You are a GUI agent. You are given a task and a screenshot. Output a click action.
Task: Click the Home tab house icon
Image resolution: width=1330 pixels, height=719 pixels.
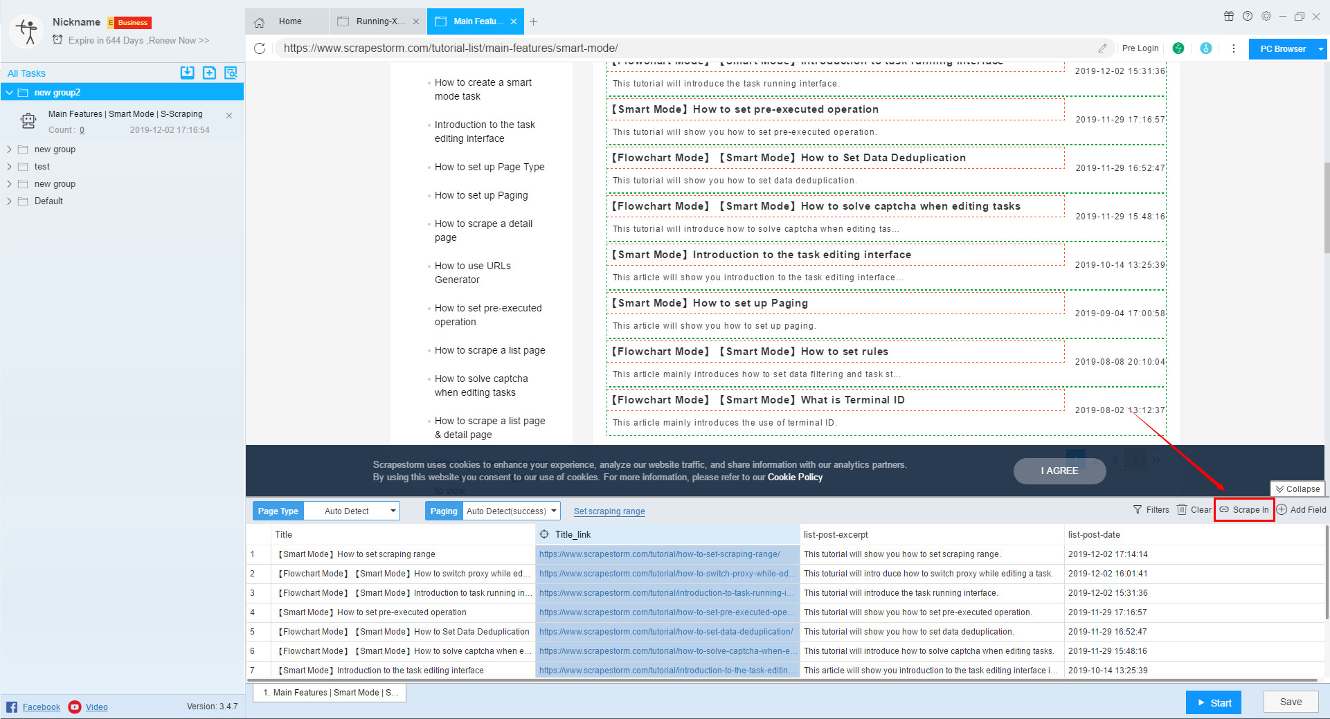260,22
